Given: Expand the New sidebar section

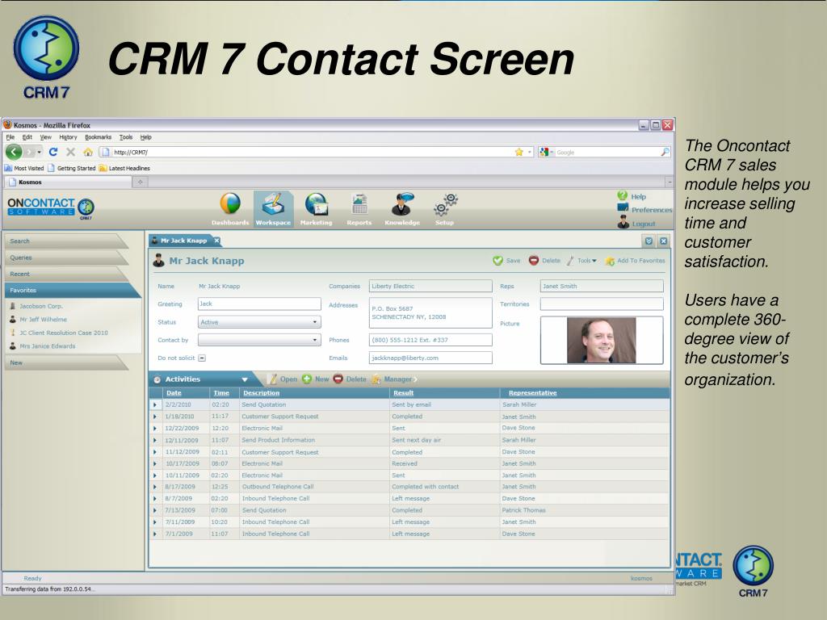Looking at the screenshot, I should click(66, 362).
